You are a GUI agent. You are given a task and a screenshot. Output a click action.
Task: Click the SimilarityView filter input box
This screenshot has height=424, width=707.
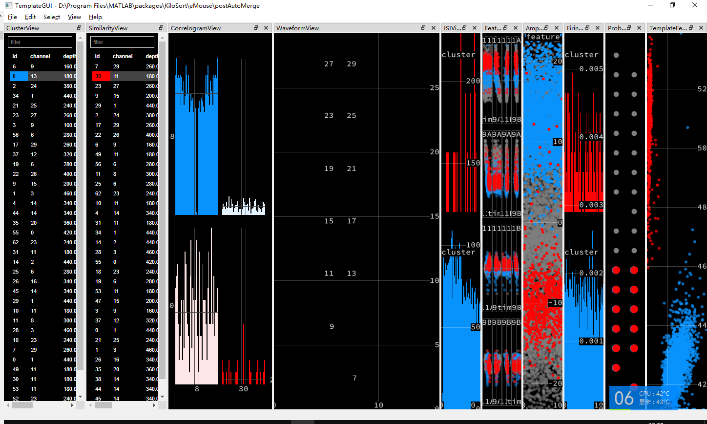click(x=122, y=42)
